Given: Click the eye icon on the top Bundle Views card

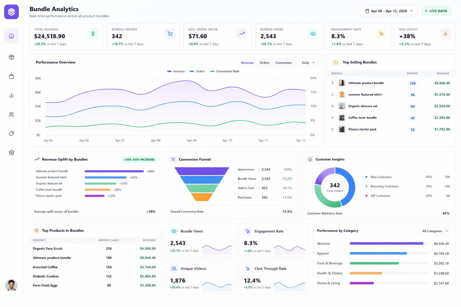Looking at the screenshot, I should [x=313, y=34].
